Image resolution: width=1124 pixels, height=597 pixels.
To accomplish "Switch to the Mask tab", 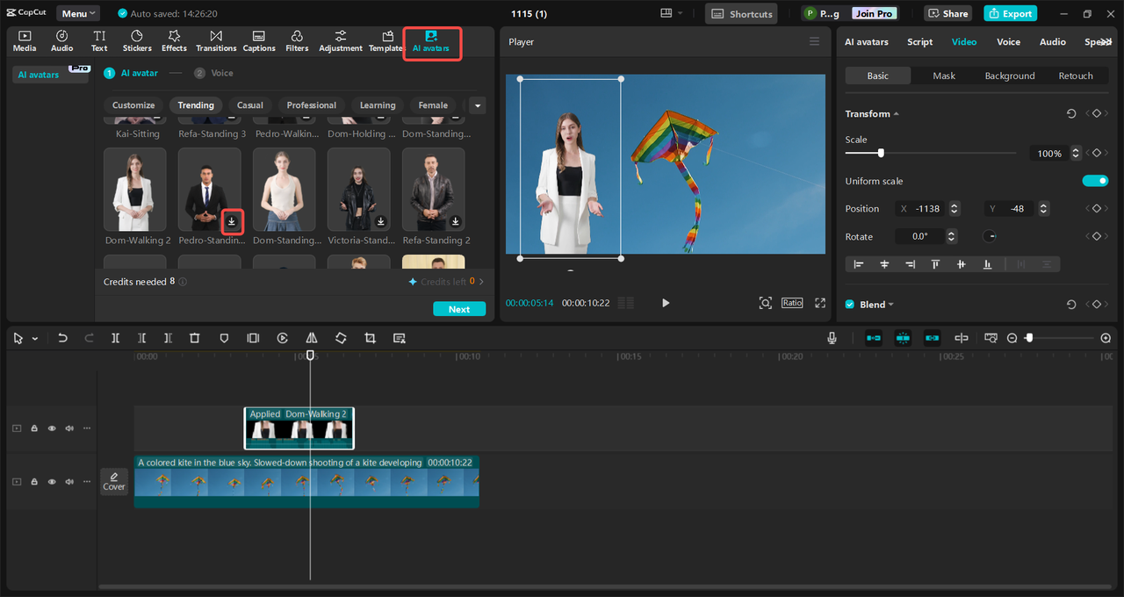I will pos(944,76).
